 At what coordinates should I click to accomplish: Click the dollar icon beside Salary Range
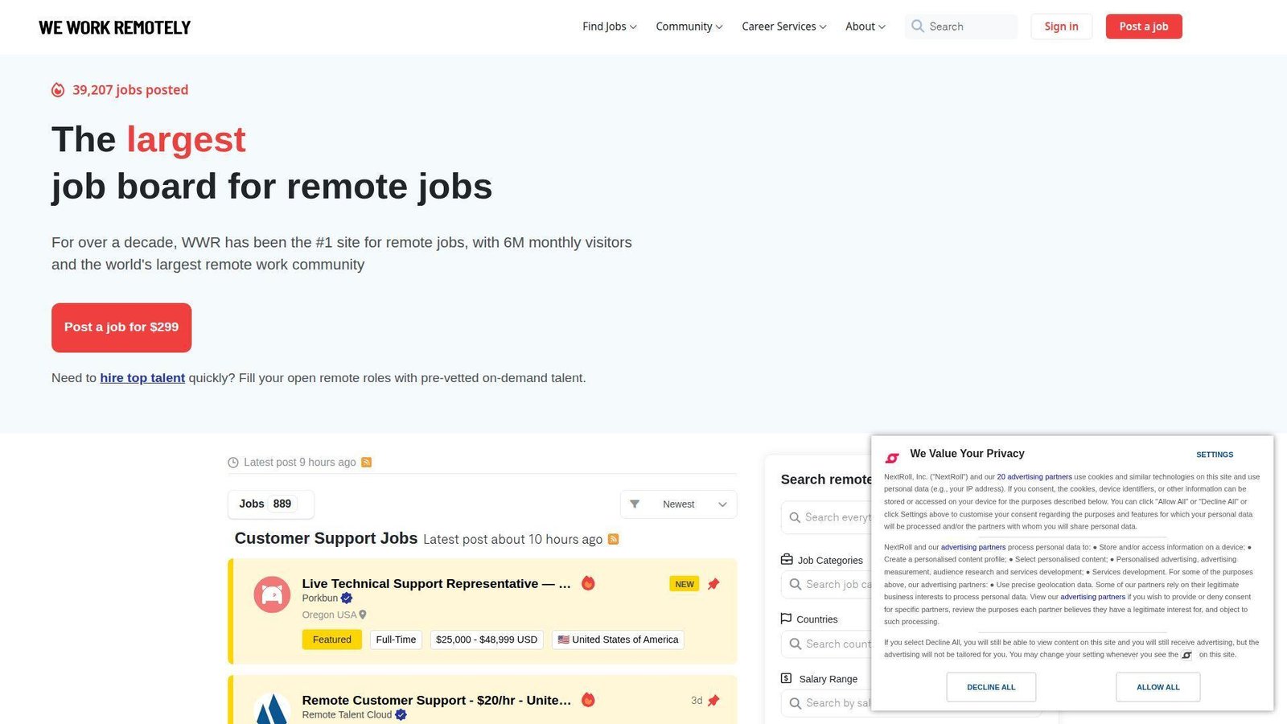pyautogui.click(x=786, y=678)
